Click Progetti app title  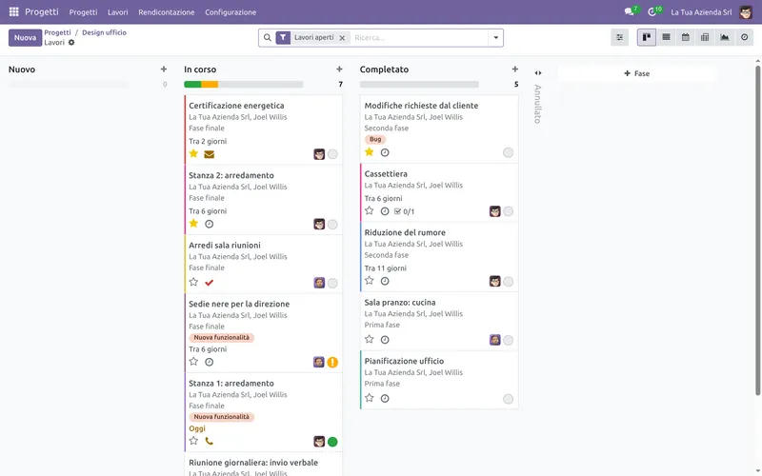click(x=42, y=11)
